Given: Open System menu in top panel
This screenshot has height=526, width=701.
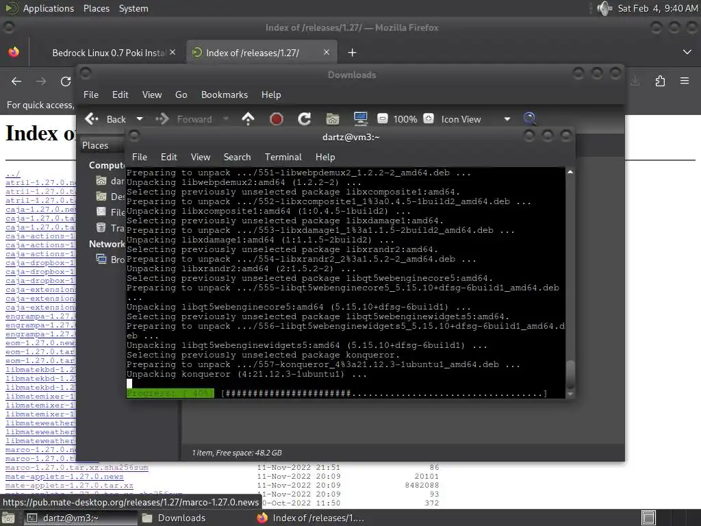Looking at the screenshot, I should tap(133, 8).
